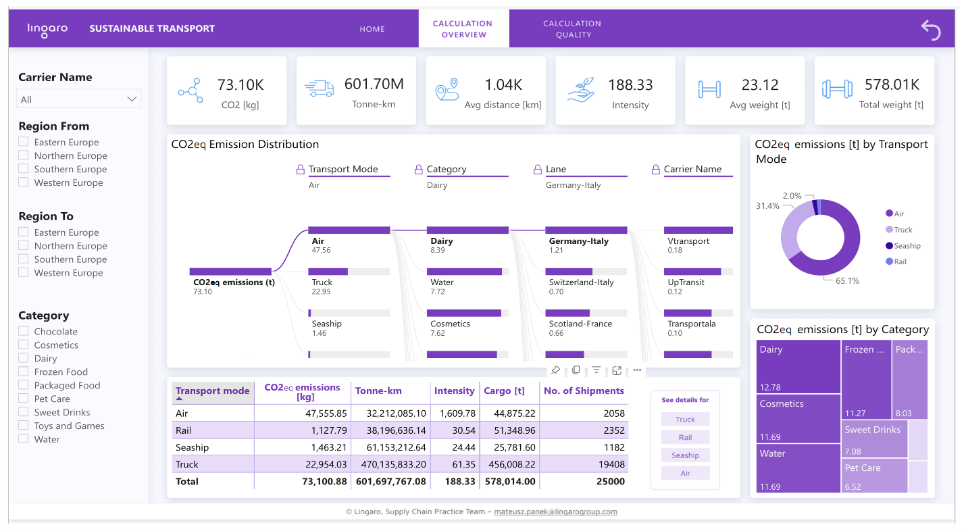Check the Cosmetics category checkbox
Screen dimensions: 966x529
[x=24, y=345]
